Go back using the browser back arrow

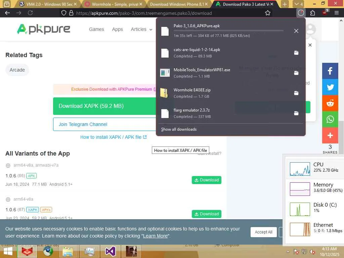[x=7, y=13]
